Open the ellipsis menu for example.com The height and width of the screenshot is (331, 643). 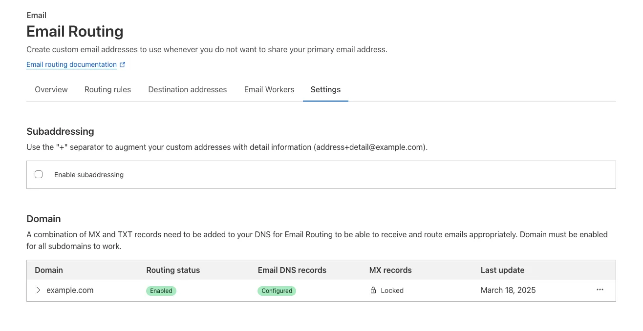[600, 290]
